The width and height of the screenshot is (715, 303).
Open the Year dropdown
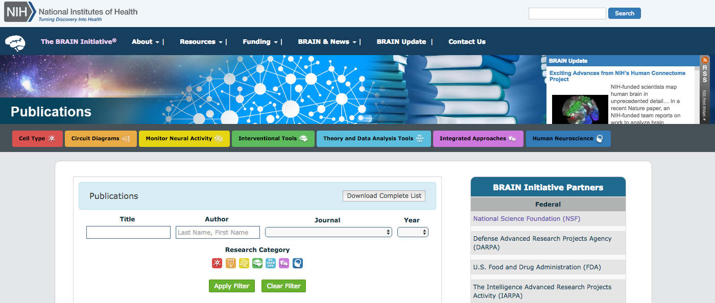413,232
